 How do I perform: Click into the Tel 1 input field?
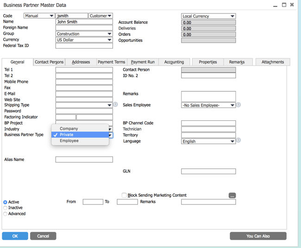[x=84, y=70]
